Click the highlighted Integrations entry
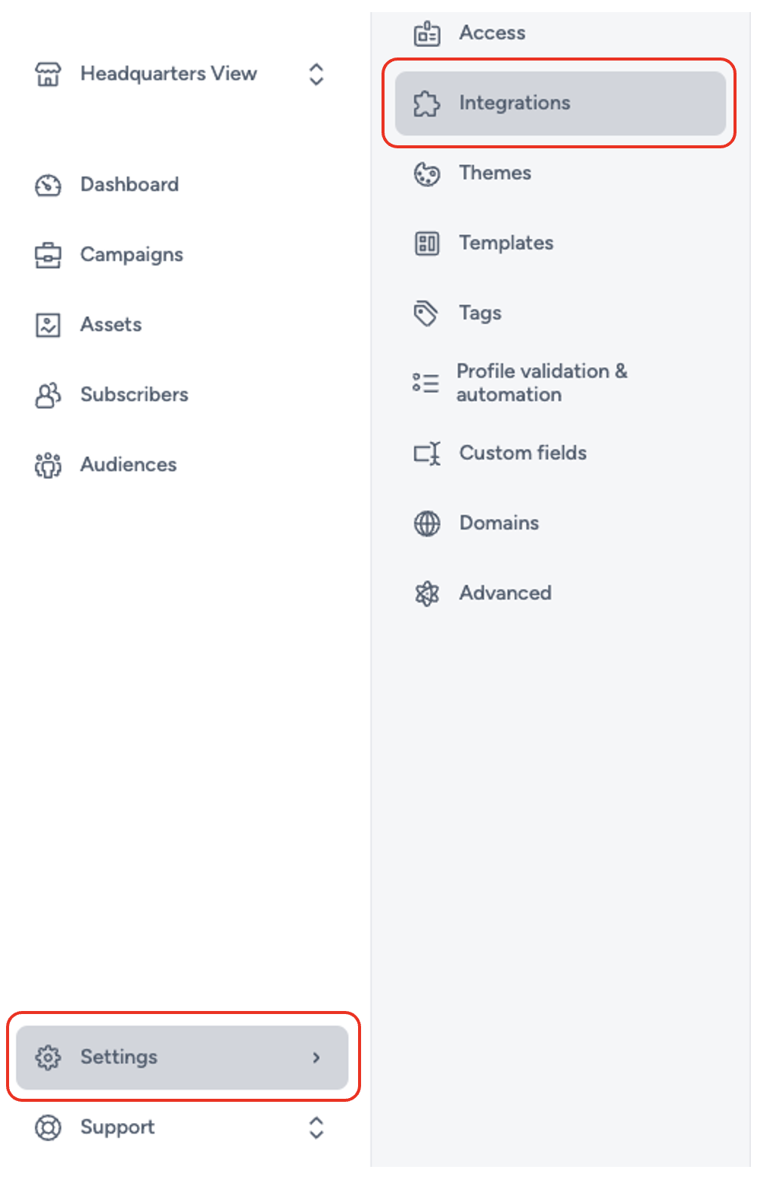 [x=515, y=104]
